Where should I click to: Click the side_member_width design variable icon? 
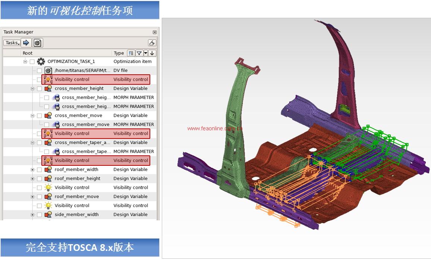[48, 215]
